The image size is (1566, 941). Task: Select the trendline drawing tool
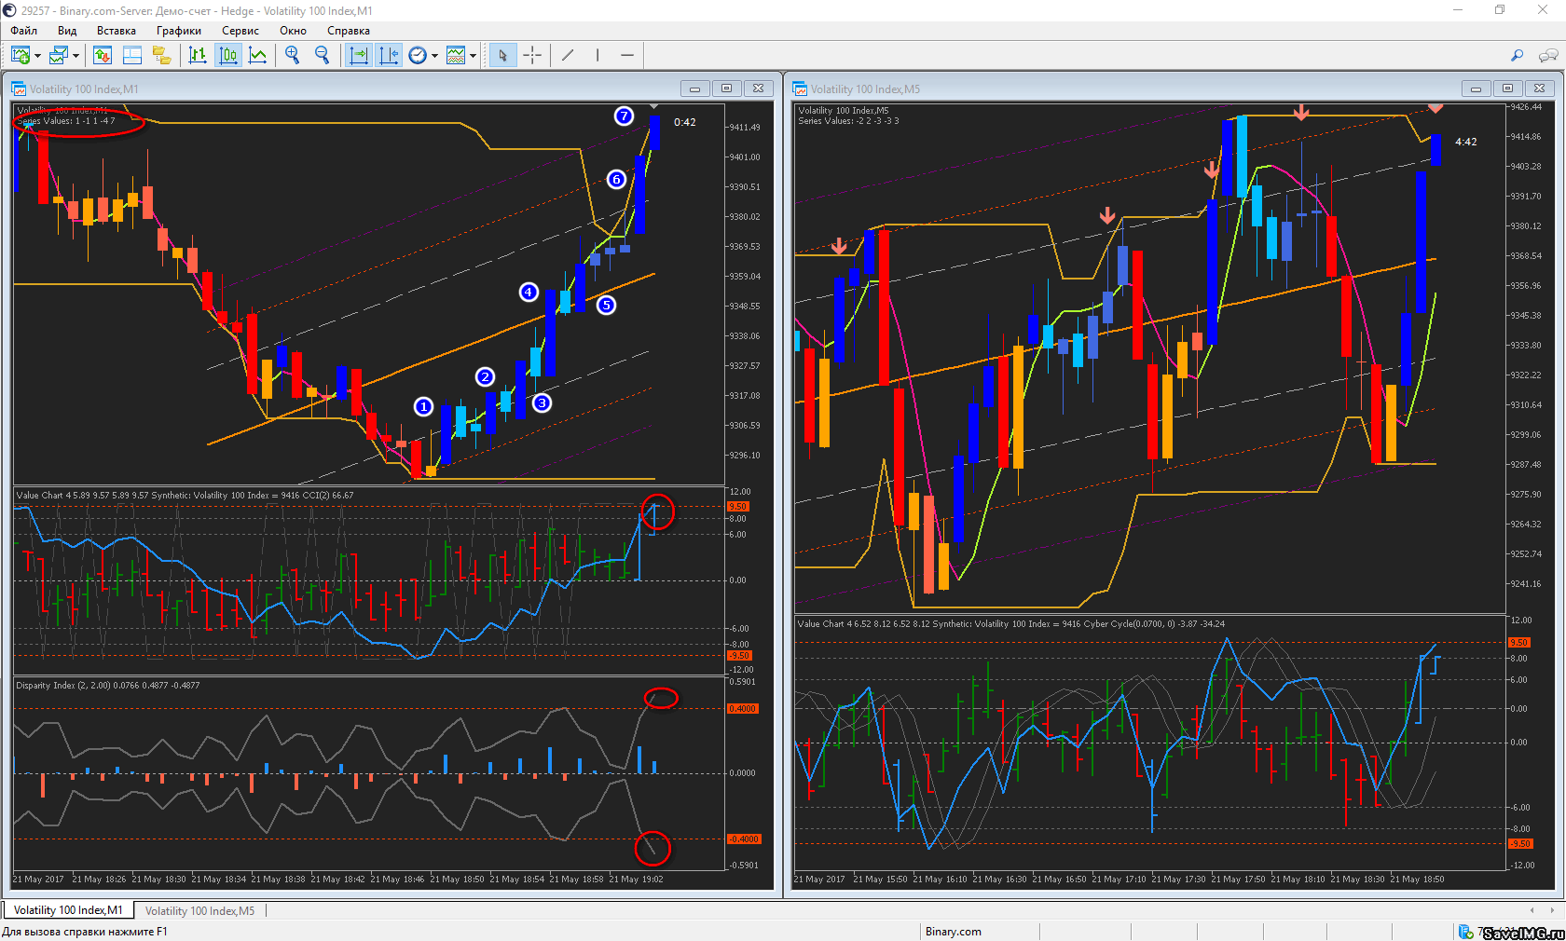[x=568, y=56]
